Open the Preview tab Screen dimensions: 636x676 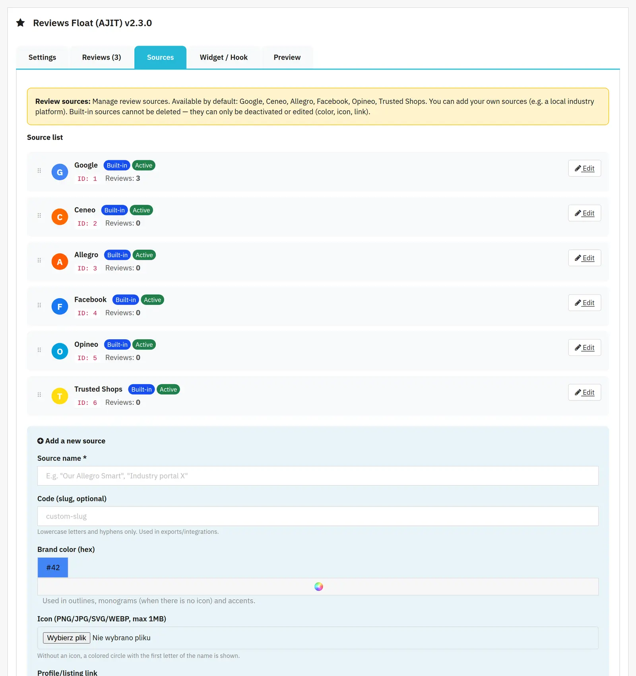[287, 57]
